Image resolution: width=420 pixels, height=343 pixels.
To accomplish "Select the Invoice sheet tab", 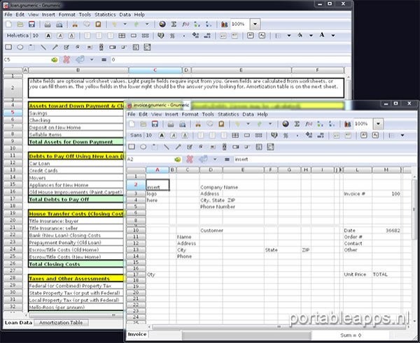I will point(136,335).
